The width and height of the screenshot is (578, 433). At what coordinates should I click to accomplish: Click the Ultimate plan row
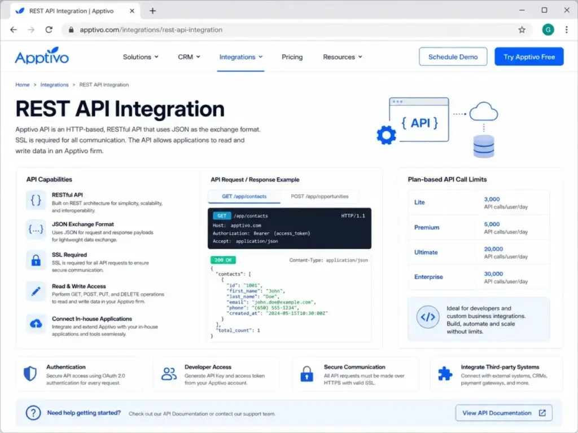tap(479, 252)
